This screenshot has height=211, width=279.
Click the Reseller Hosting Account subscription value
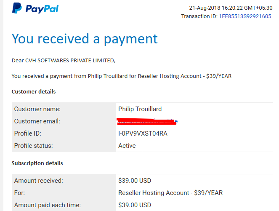170,193
